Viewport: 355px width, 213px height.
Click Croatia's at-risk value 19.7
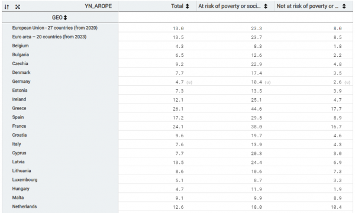[x=256, y=136]
